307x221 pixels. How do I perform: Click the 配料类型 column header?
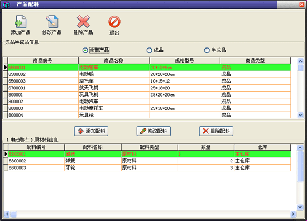150,147
